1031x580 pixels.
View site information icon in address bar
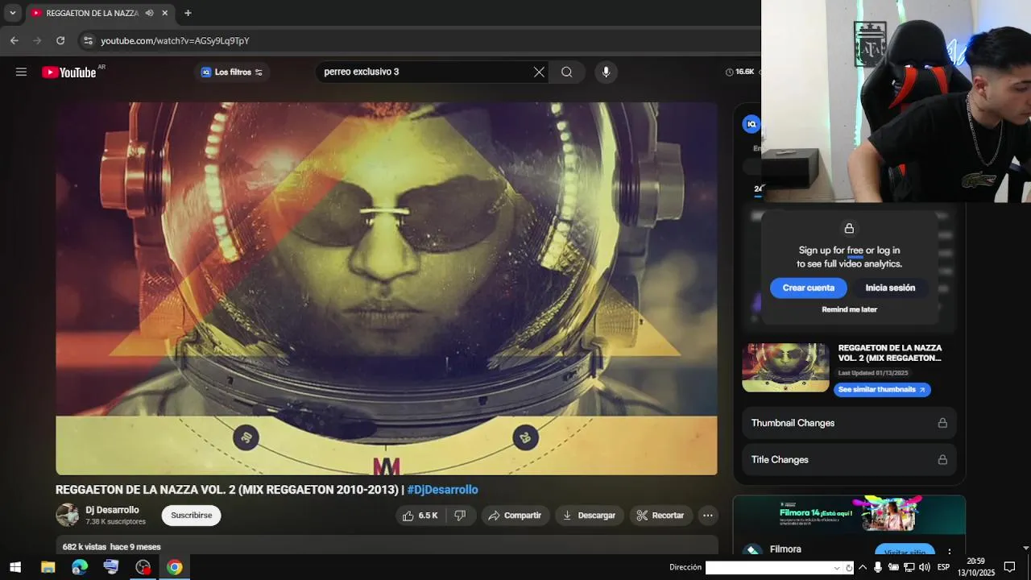pyautogui.click(x=88, y=40)
